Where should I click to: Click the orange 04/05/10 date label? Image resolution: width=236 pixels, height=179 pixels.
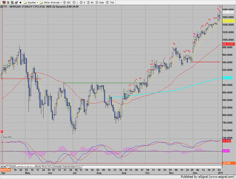point(5,170)
